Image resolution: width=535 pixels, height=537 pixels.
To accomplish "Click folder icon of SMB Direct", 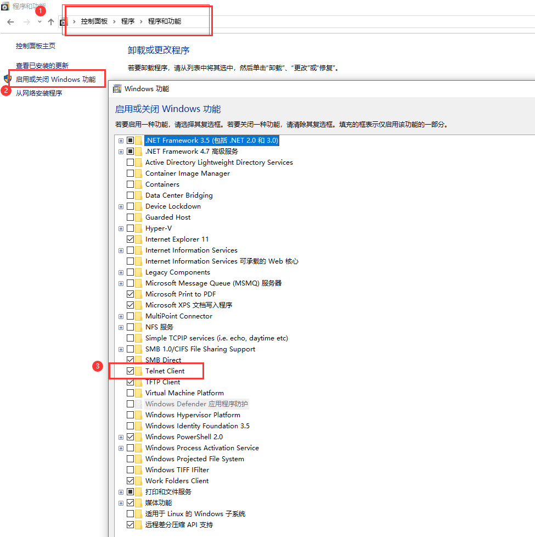I will point(138,360).
